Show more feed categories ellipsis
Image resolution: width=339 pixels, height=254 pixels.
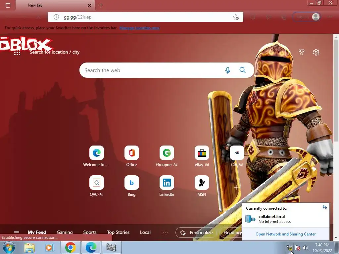pyautogui.click(x=165, y=233)
